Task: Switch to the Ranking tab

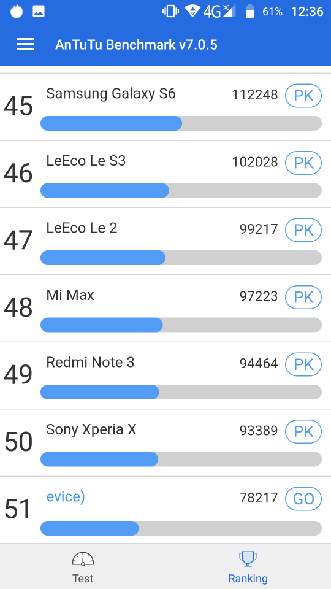Action: (248, 566)
